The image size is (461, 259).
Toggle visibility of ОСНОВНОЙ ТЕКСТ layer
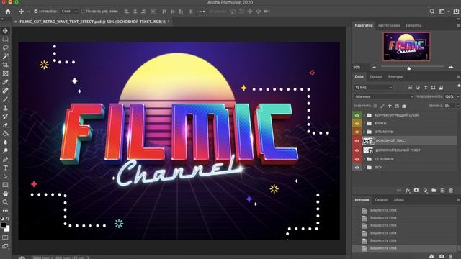[x=357, y=141]
